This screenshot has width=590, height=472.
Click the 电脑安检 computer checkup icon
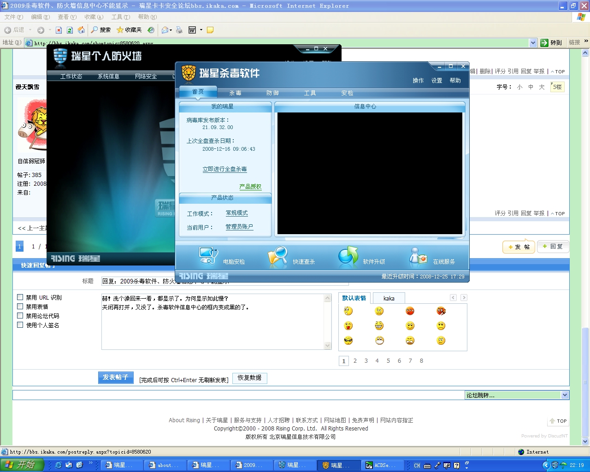click(208, 256)
